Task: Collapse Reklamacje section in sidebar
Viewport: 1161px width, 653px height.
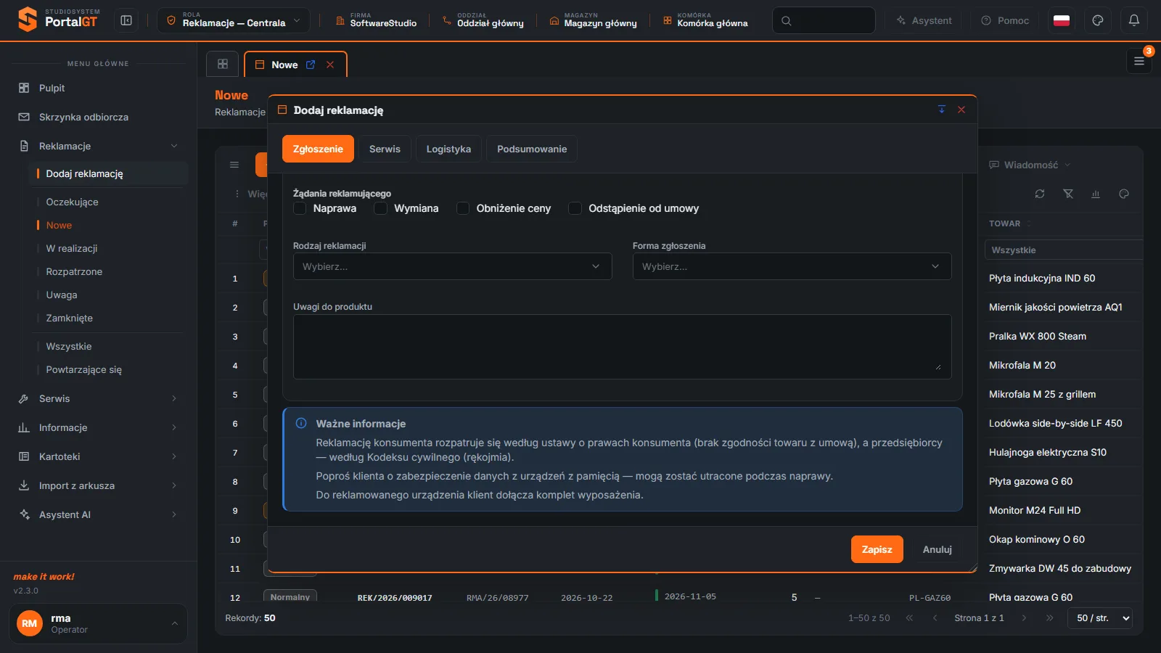Action: pyautogui.click(x=99, y=146)
